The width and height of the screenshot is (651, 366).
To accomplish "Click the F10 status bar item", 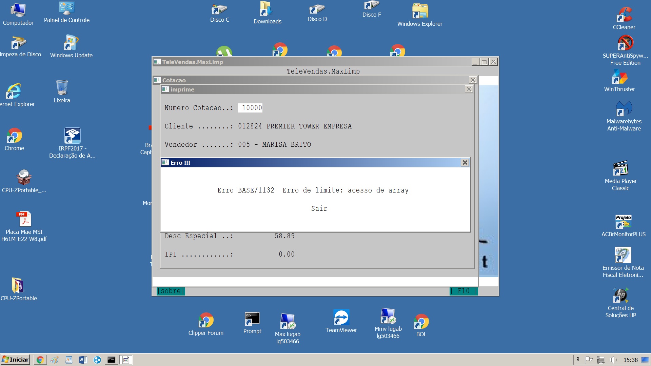I will click(x=463, y=291).
